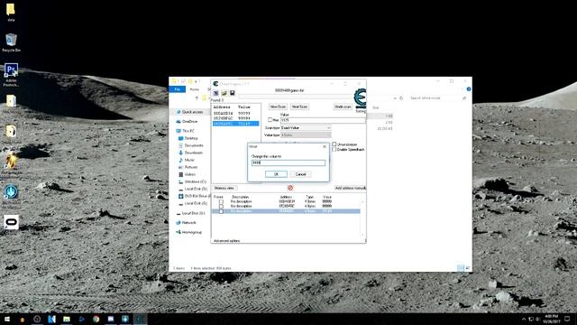Click the Windows Start button
The image size is (577, 325).
(x=7, y=319)
